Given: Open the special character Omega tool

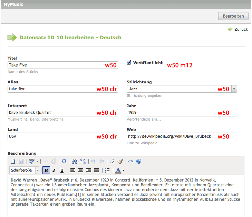Looking at the screenshot, I should click(x=64, y=161).
